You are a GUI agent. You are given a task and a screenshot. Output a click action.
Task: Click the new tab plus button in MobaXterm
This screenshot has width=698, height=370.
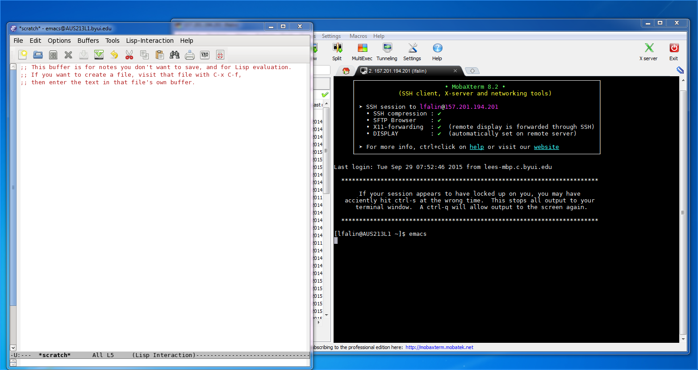click(x=472, y=71)
